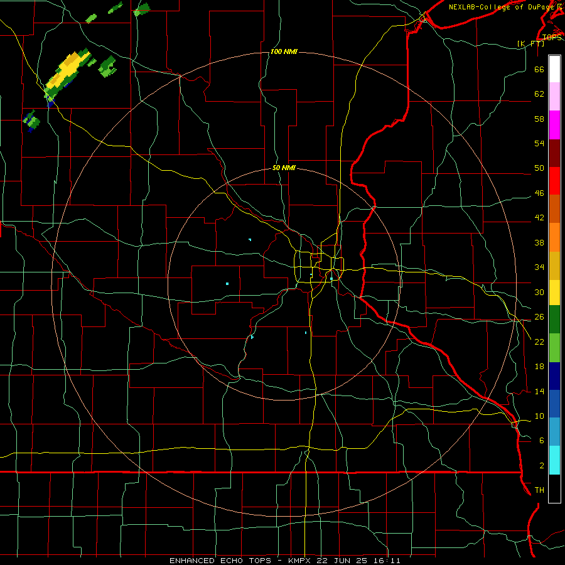Click the "ENHANCED ECHO TOPS" caption text

(x=220, y=561)
